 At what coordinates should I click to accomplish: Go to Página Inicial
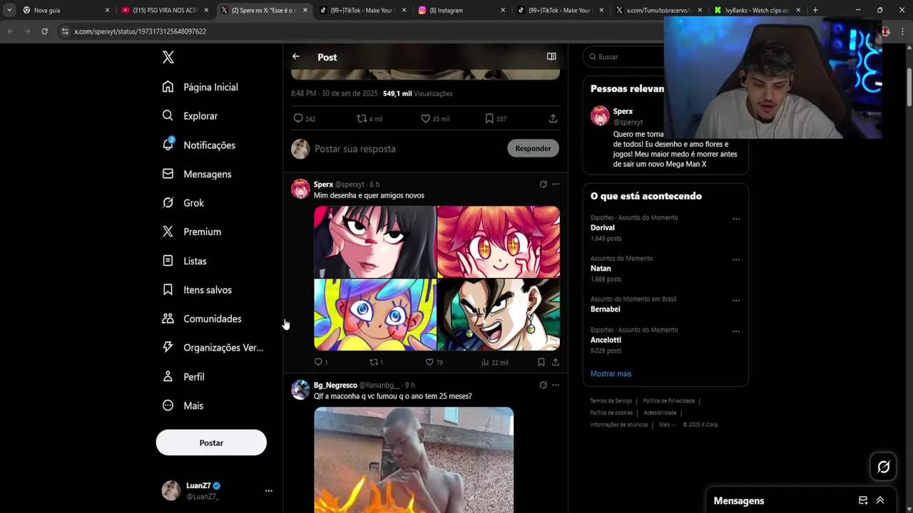click(200, 87)
